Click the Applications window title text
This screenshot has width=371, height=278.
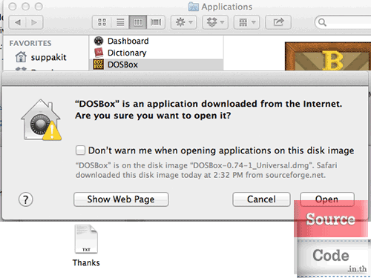tap(227, 7)
